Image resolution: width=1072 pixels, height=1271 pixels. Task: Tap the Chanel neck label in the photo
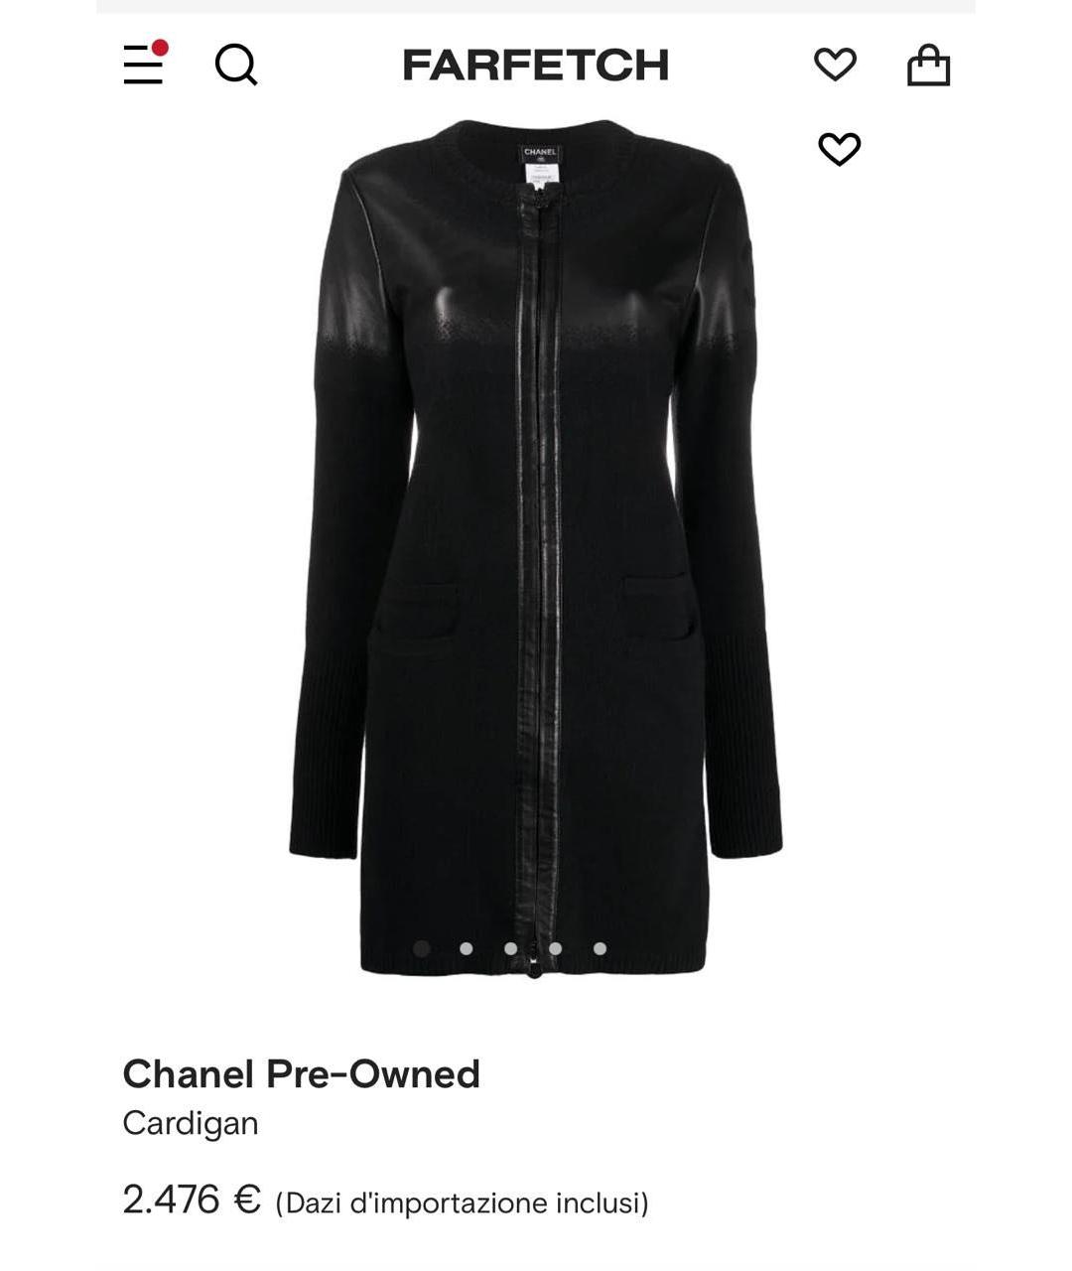[x=541, y=165]
